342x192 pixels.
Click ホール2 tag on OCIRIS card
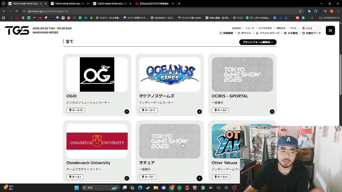click(220, 110)
